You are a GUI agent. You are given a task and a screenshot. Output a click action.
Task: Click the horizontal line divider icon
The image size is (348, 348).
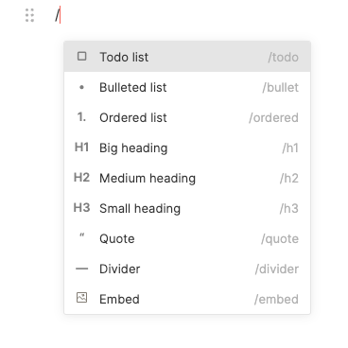(81, 269)
